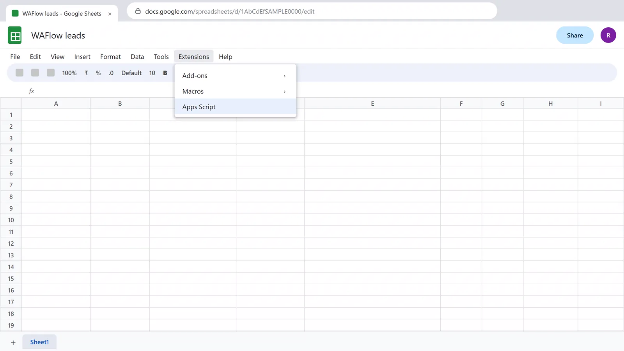Click the decimal places .0 icon
624x351 pixels.
(111, 73)
